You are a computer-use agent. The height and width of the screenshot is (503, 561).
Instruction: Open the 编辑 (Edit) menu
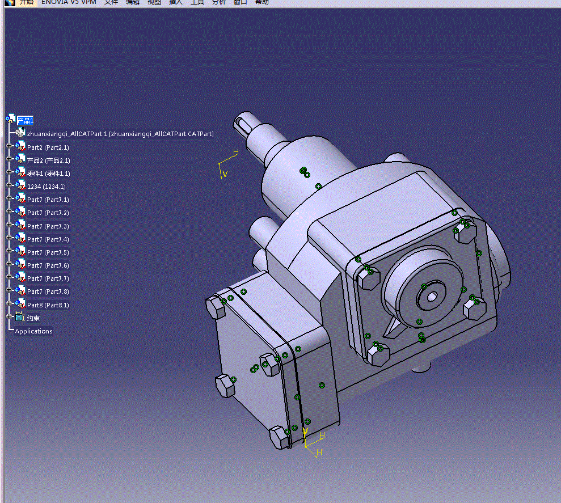133,2
